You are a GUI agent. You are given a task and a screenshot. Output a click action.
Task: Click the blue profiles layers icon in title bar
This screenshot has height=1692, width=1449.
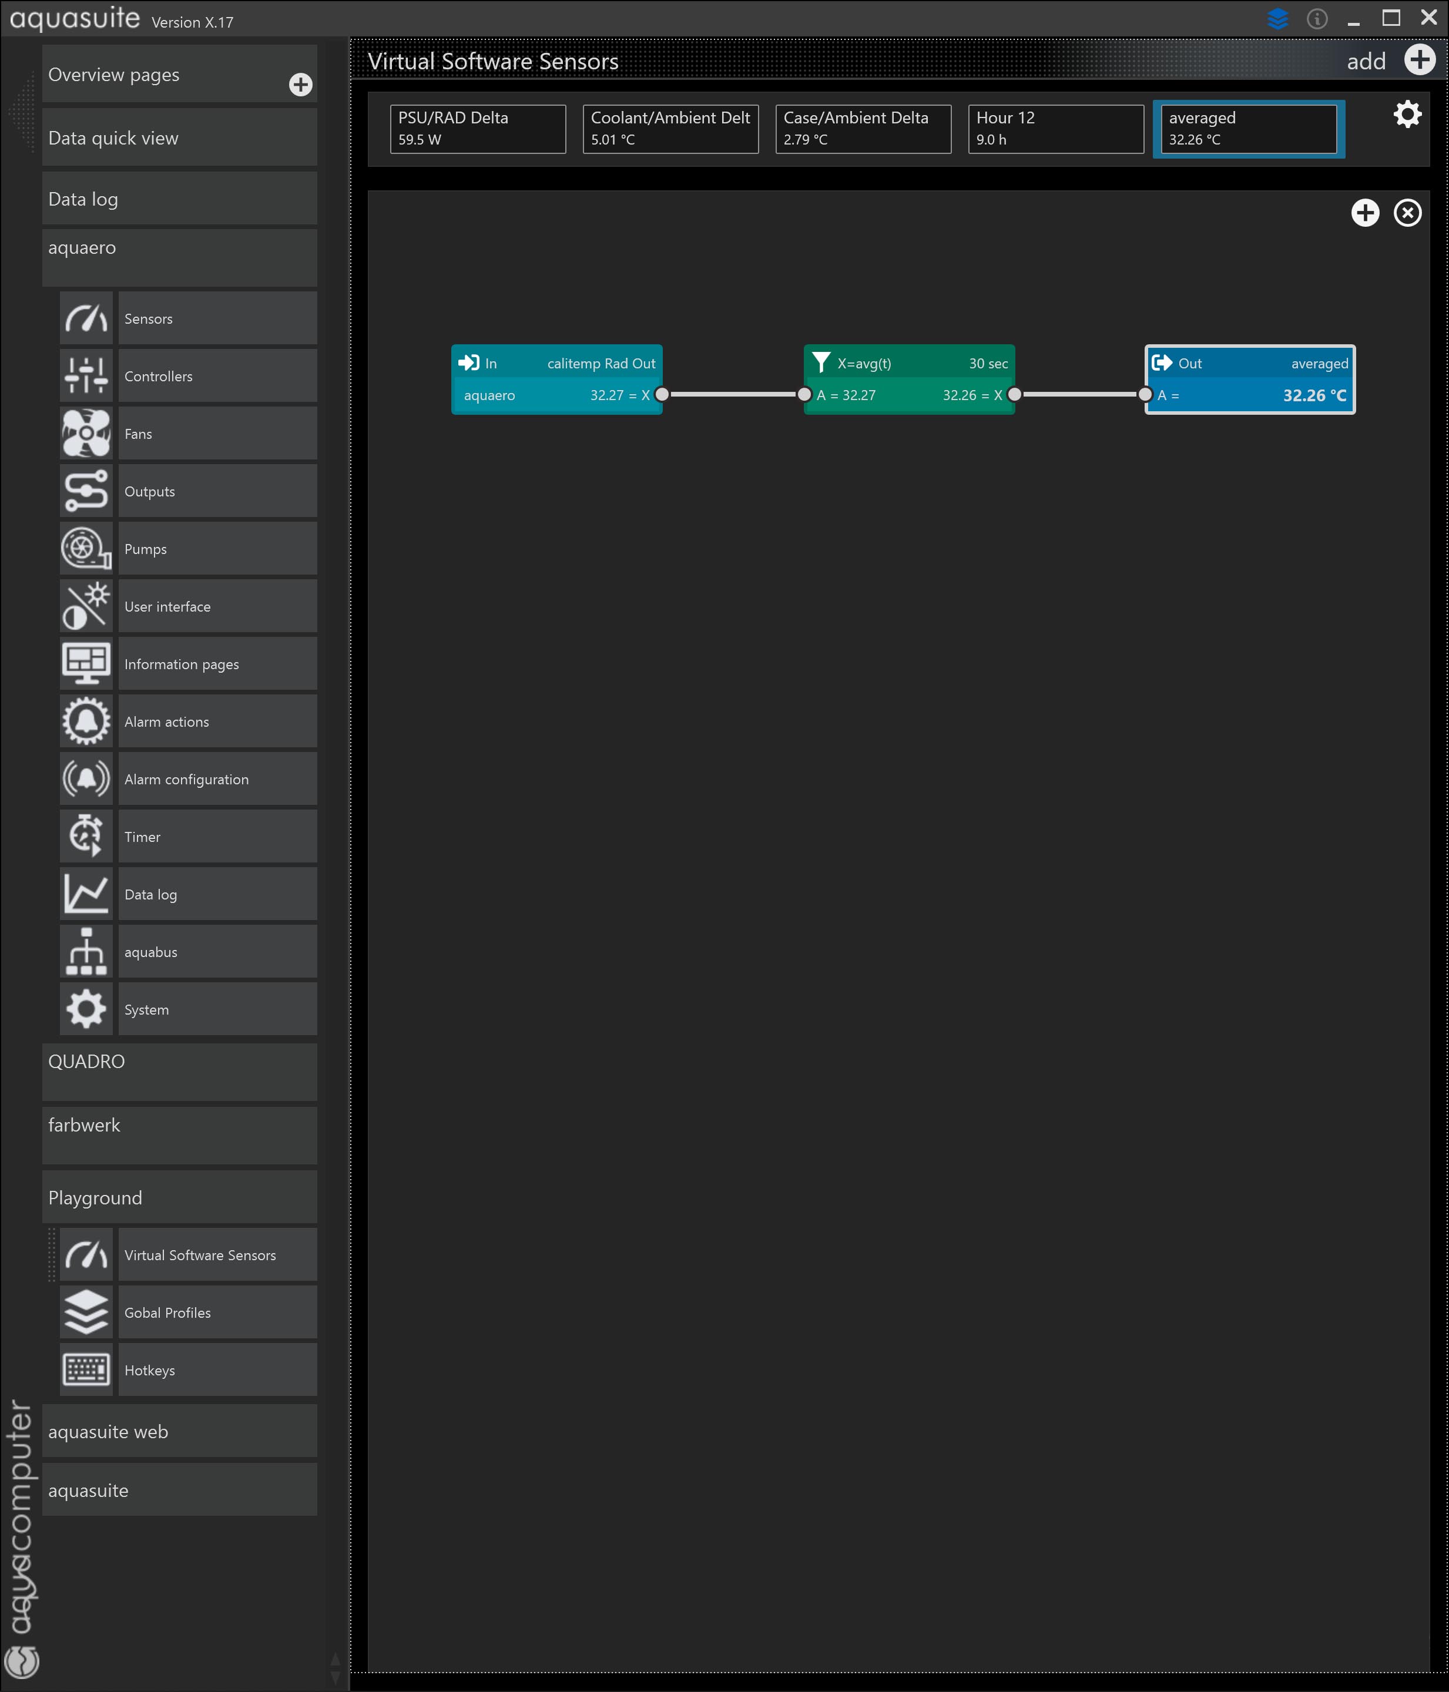click(1277, 18)
